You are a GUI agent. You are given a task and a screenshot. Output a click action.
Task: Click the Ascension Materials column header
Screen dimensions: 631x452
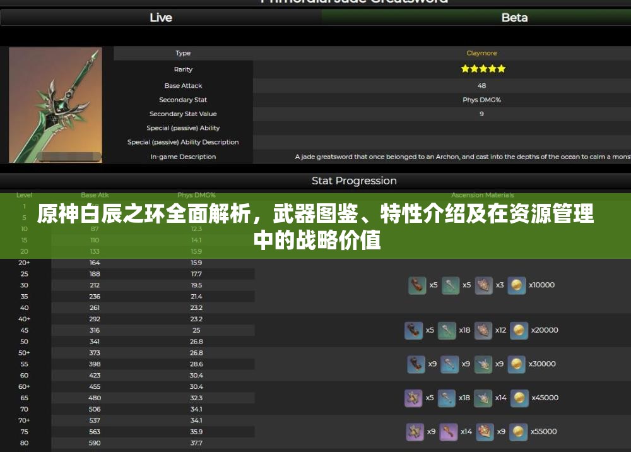(x=483, y=195)
